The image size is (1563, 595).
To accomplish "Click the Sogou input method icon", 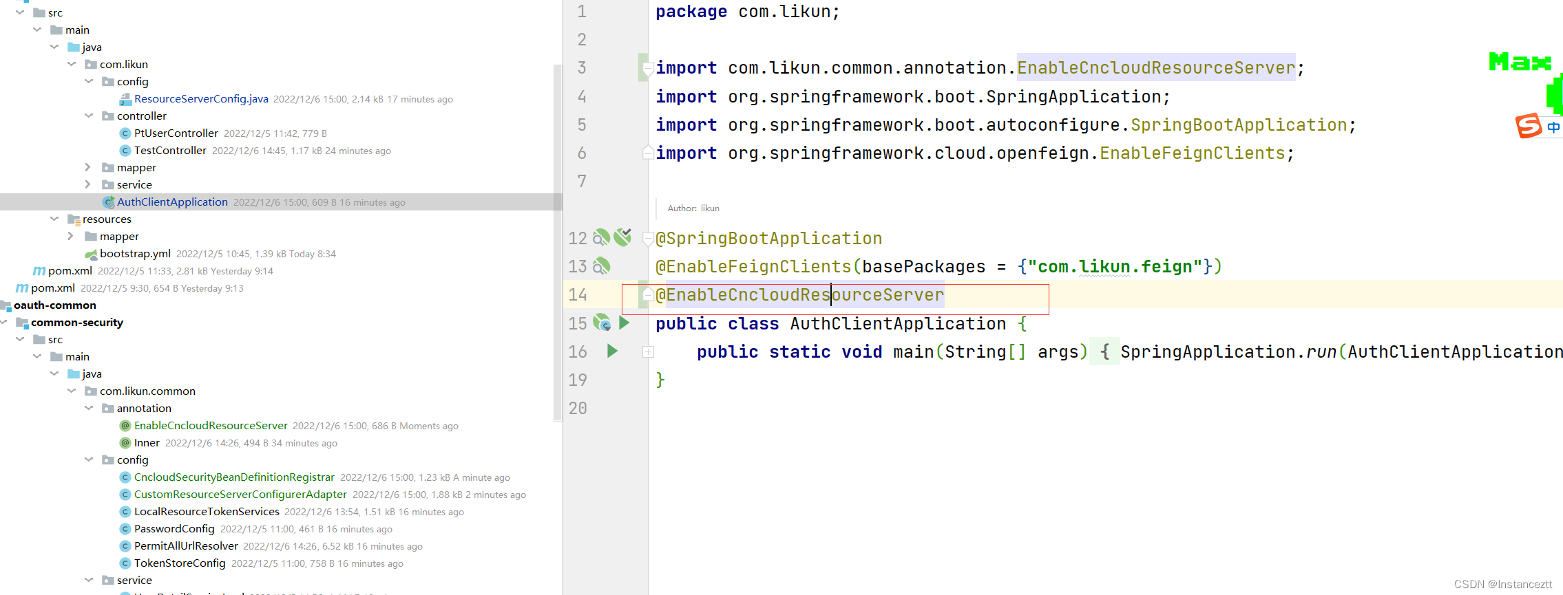I will coord(1529,126).
